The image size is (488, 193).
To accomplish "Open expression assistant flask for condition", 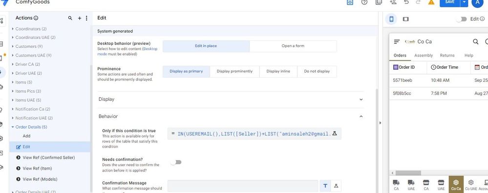I will click(x=335, y=134).
